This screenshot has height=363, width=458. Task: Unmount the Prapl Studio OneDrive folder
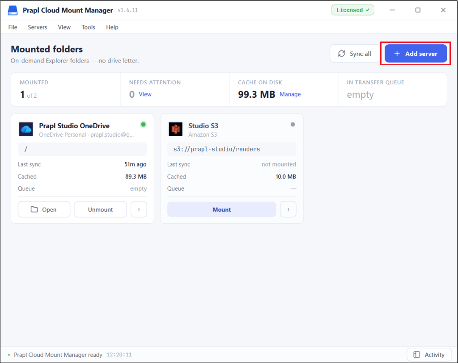[101, 210]
